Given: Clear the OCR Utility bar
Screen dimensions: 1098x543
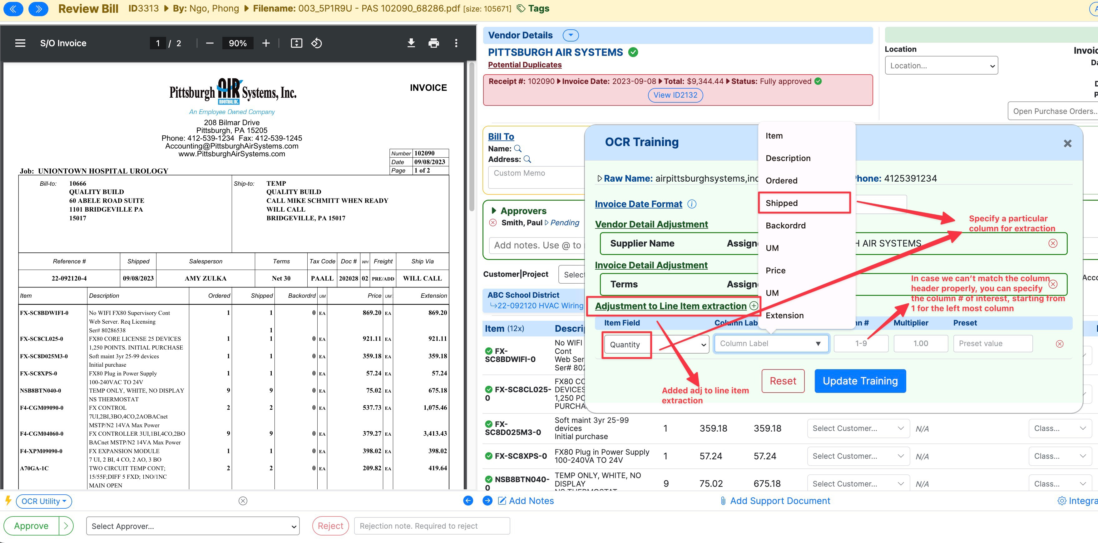Looking at the screenshot, I should point(243,501).
